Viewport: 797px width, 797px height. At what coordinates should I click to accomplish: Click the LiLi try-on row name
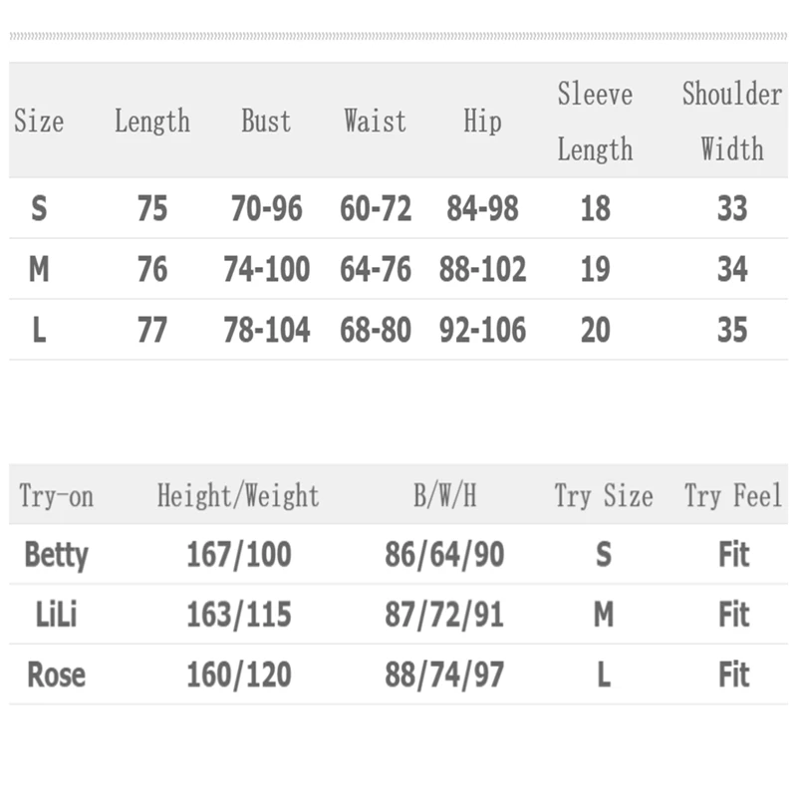pyautogui.click(x=56, y=615)
